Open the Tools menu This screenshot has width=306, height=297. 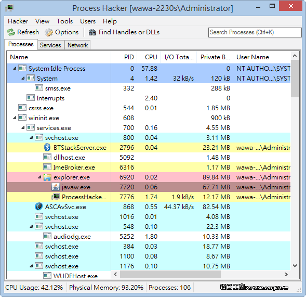point(64,21)
